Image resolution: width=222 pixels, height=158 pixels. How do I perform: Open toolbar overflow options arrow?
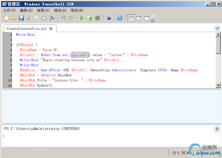pos(153,18)
